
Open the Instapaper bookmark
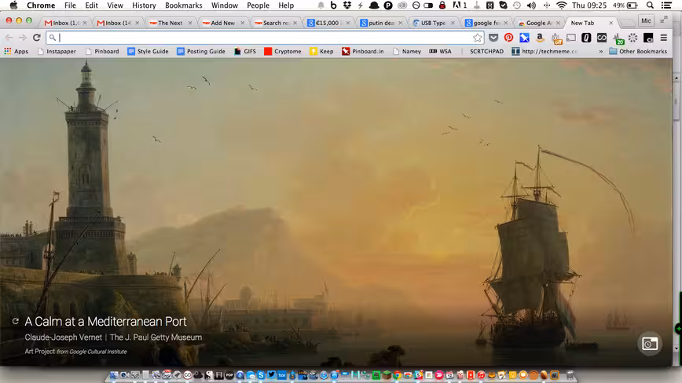(57, 51)
